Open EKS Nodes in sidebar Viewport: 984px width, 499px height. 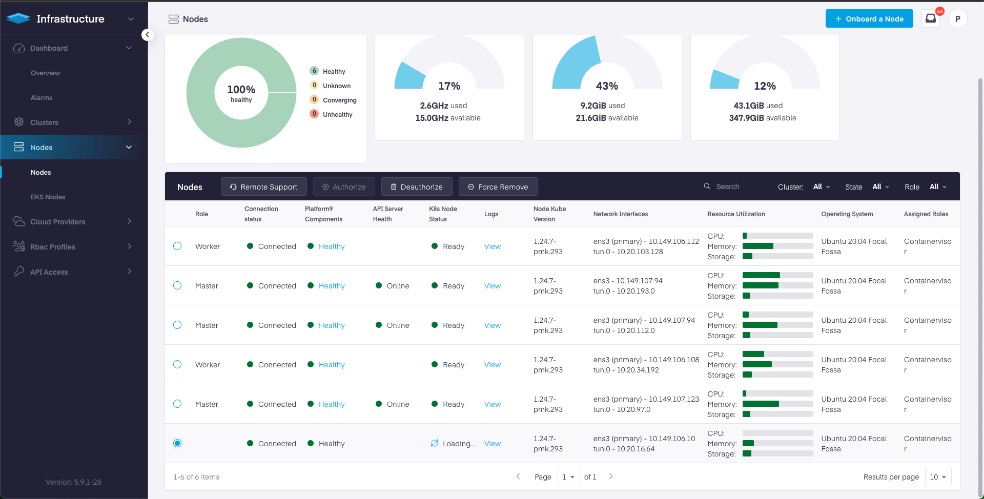click(48, 197)
